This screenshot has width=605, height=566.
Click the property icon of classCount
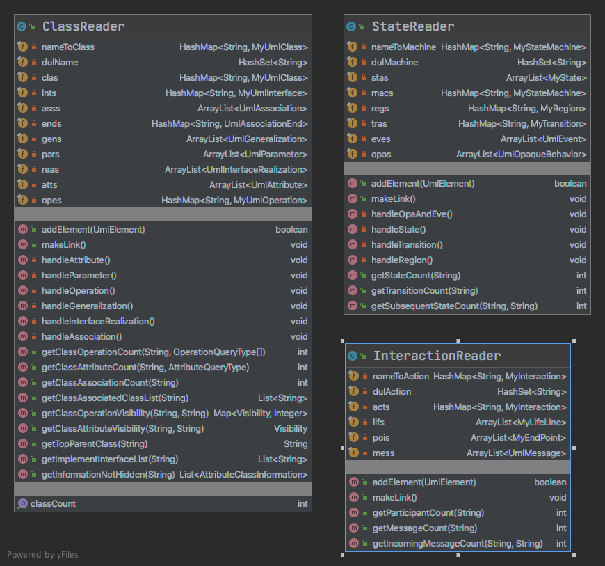23,503
